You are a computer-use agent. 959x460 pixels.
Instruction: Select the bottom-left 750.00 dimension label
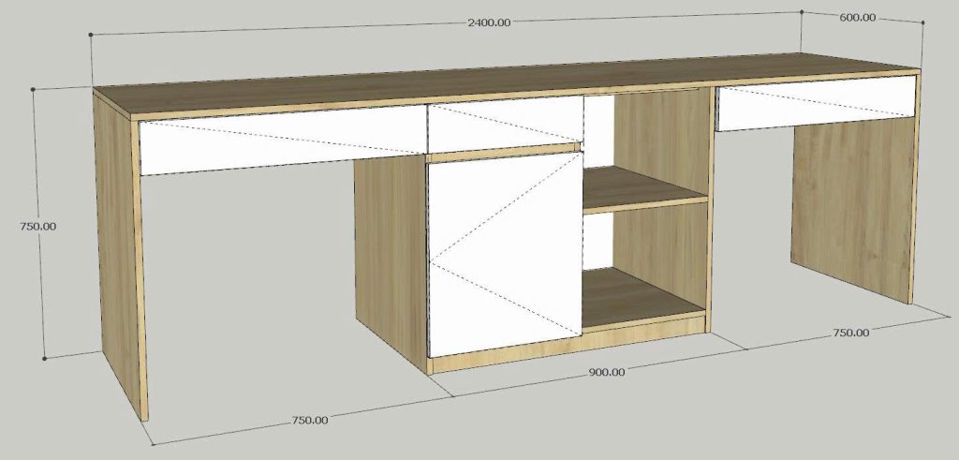click(x=308, y=421)
